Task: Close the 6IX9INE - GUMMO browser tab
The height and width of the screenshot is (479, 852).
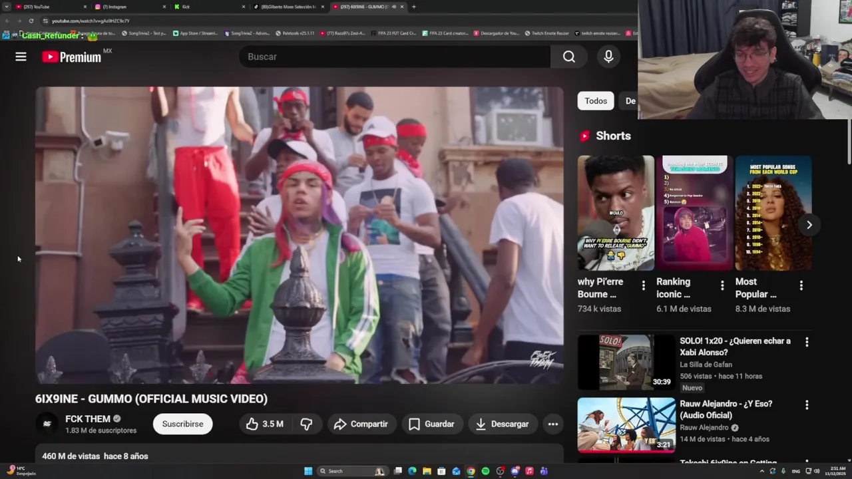Action: [x=402, y=7]
